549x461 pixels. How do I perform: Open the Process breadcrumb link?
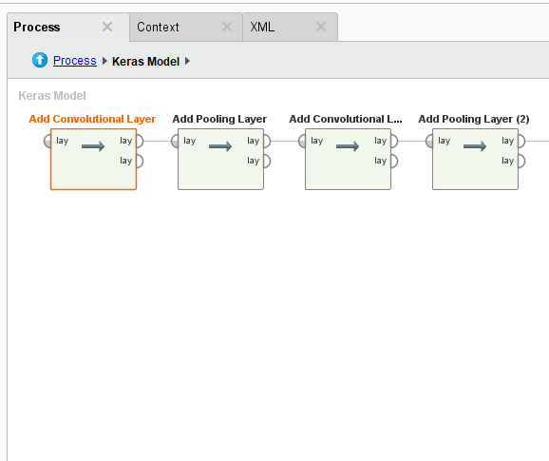pyautogui.click(x=75, y=61)
